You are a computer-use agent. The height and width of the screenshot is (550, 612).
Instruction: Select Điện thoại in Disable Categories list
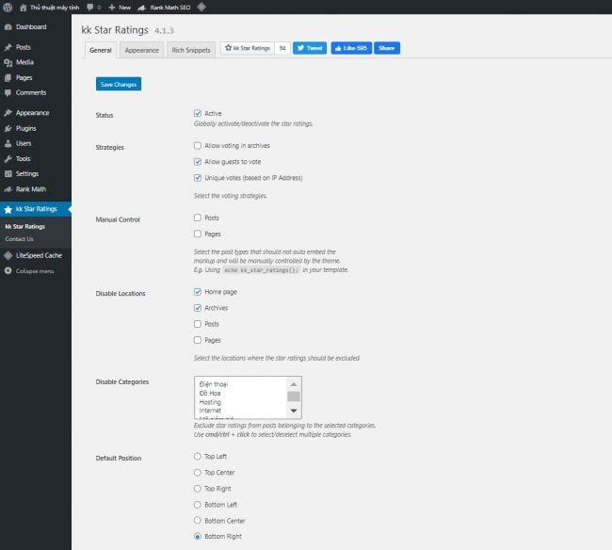click(x=214, y=384)
